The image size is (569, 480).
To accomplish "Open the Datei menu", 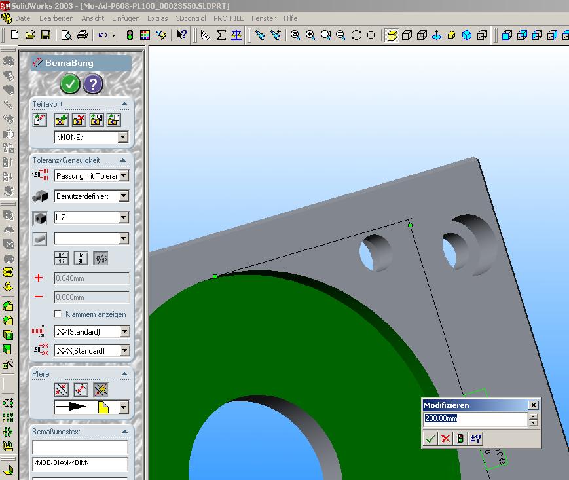I will [23, 18].
